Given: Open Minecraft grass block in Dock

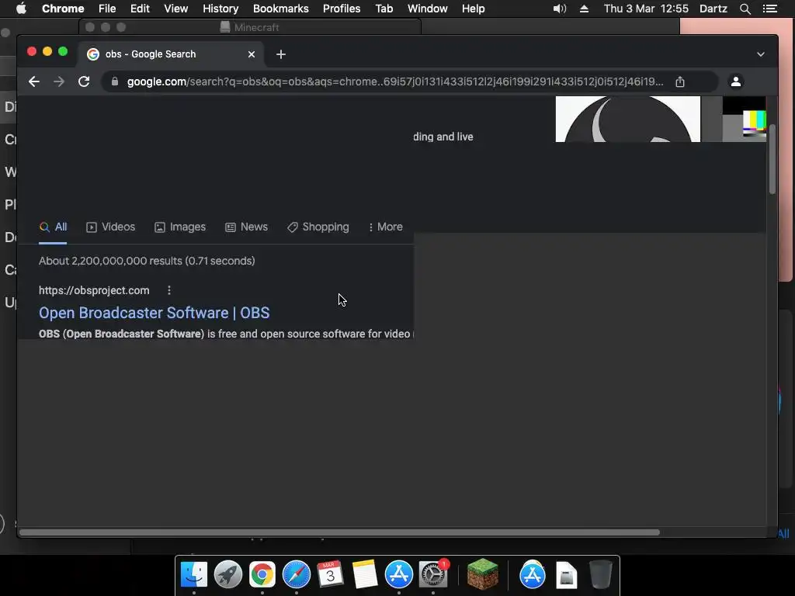Looking at the screenshot, I should [x=482, y=573].
